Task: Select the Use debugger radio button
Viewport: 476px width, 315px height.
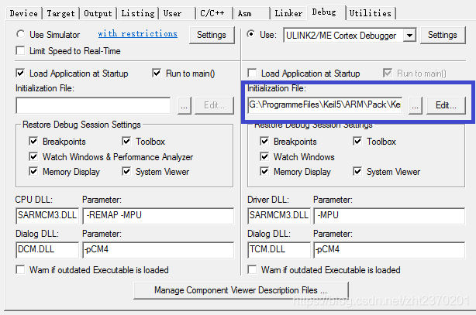Action: (x=251, y=34)
